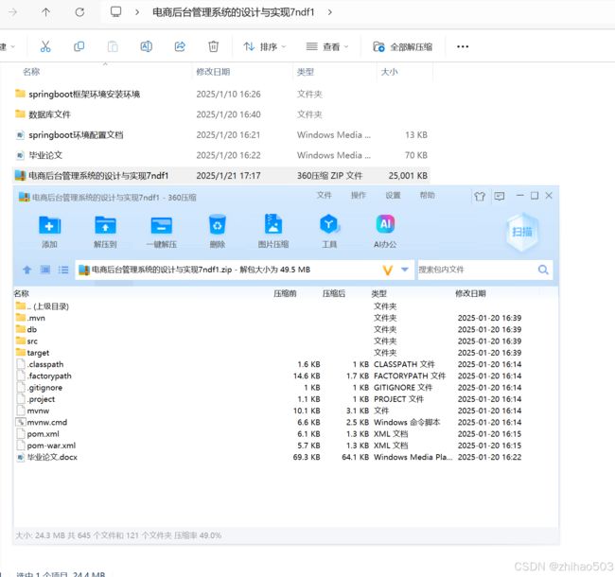Click the 扫描 scan hexagon button
This screenshot has height=577, width=615.
click(x=522, y=232)
